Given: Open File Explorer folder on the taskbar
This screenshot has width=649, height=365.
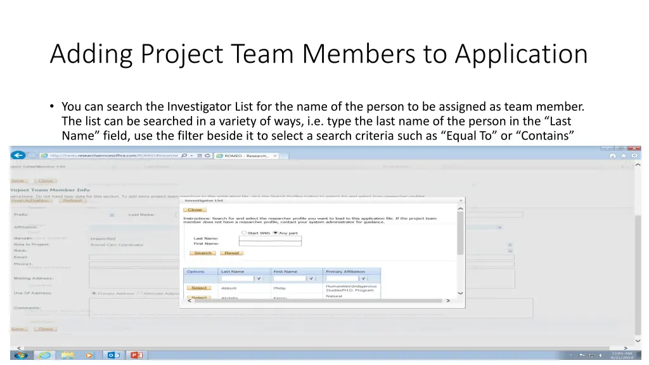Looking at the screenshot, I should [x=67, y=355].
